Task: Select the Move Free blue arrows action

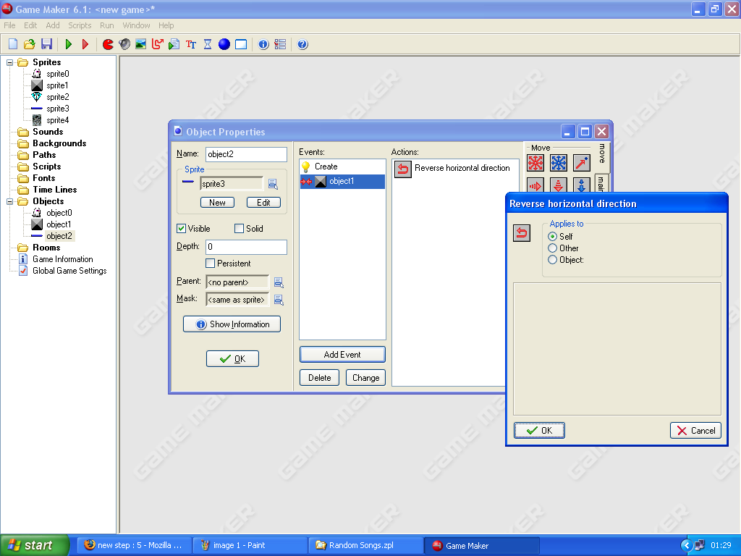Action: point(559,163)
